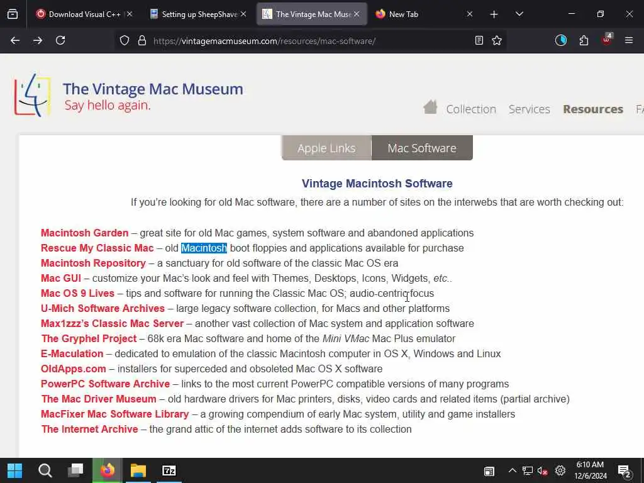Image resolution: width=644 pixels, height=483 pixels.
Task: Open the OldApps.com link
Action: (73, 369)
